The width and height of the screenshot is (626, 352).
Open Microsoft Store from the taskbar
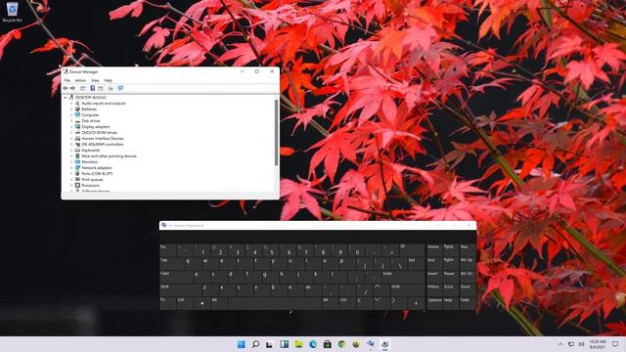pyautogui.click(x=328, y=344)
